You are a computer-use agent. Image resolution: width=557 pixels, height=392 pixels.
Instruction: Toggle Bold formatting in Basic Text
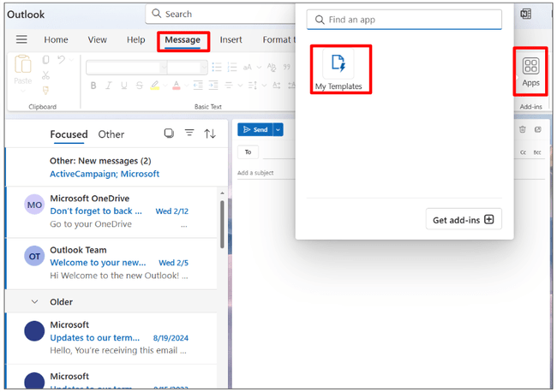93,86
